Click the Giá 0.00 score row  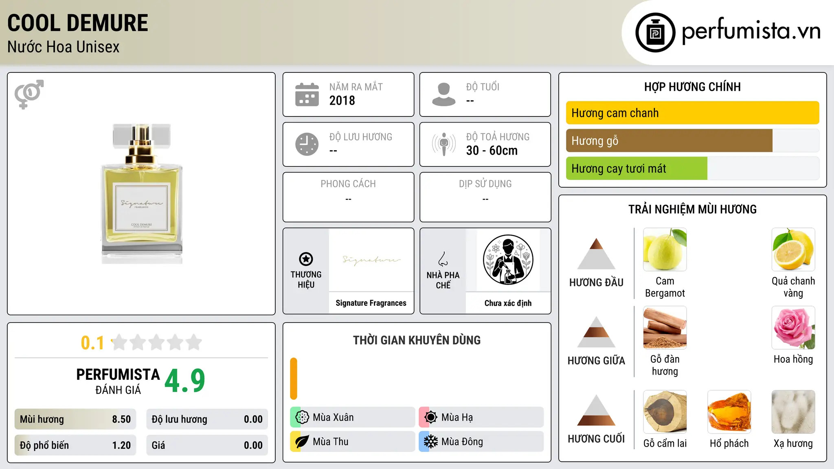point(207,445)
